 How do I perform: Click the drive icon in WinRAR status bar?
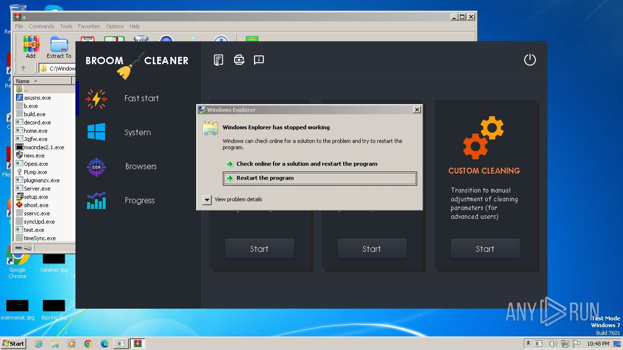(x=18, y=248)
